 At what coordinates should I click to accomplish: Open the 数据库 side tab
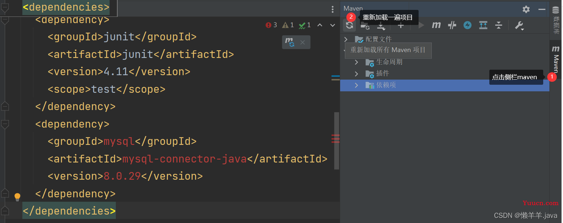click(x=556, y=20)
